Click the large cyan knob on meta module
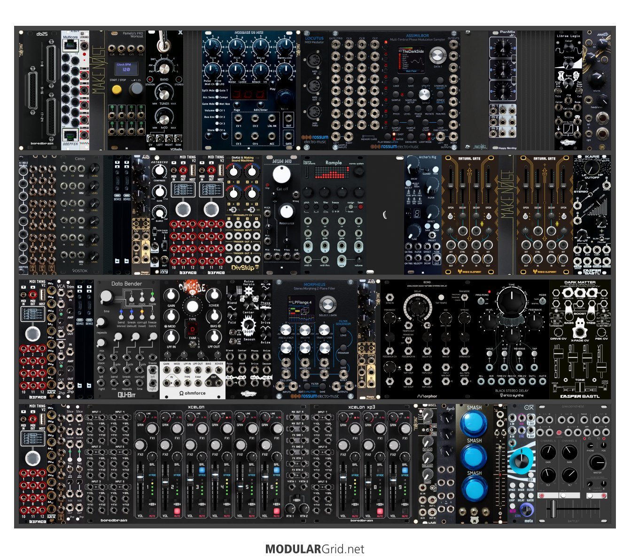Image resolution: width=630 pixels, height=559 pixels. 521,460
